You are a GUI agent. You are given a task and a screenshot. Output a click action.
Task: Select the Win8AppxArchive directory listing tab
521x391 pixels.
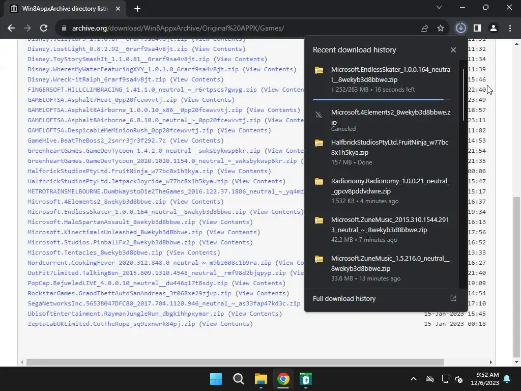[x=65, y=9]
